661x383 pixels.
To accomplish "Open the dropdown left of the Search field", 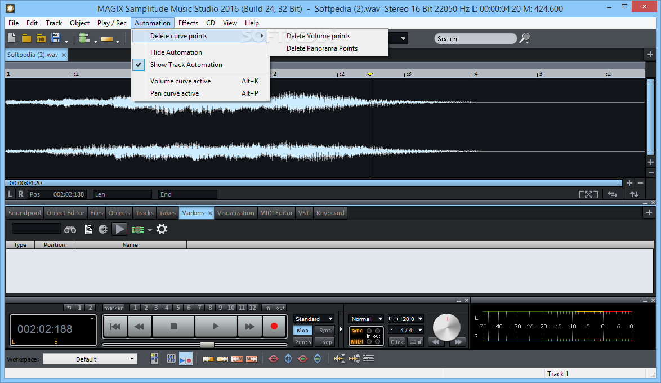I will [404, 38].
